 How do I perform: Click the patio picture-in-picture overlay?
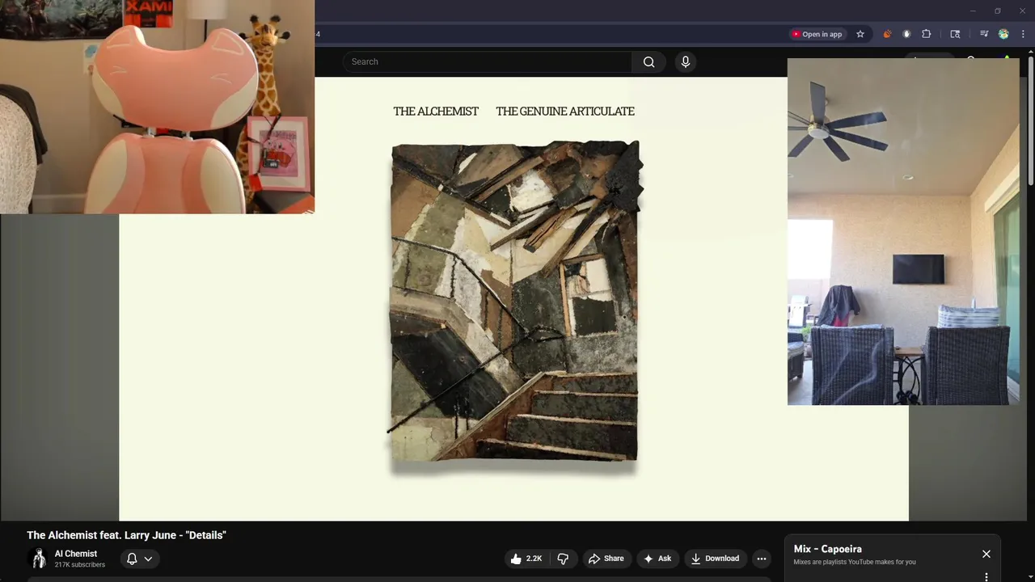(903, 232)
